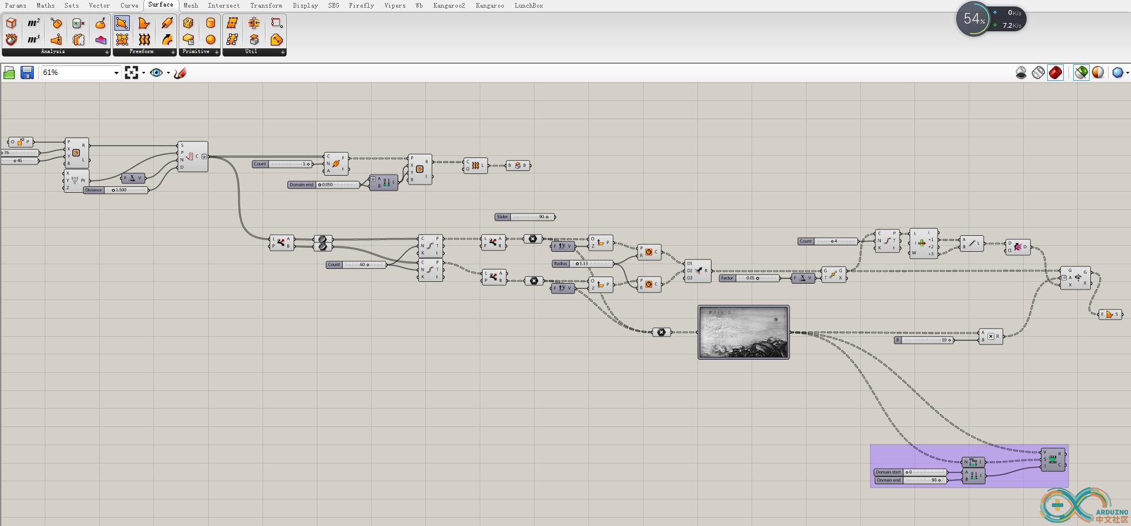Choose the curved-arrow Sweep icon in Freeform
The image size is (1131, 526).
pos(167,40)
